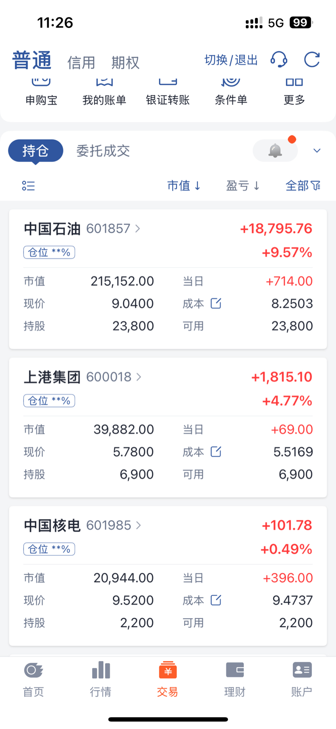Image resolution: width=336 pixels, height=729 pixels.
Task: Toggle sort by 盈亏
Action: coord(243,186)
